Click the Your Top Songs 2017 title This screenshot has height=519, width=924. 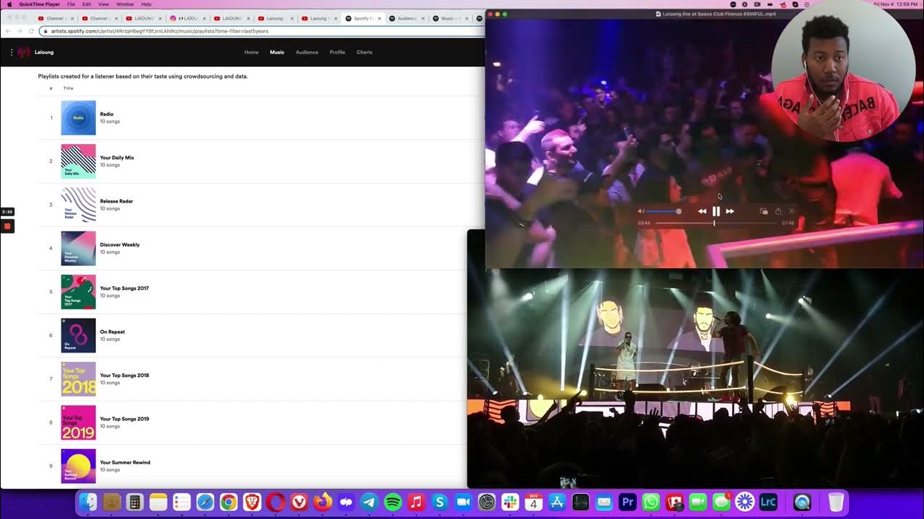coord(124,288)
